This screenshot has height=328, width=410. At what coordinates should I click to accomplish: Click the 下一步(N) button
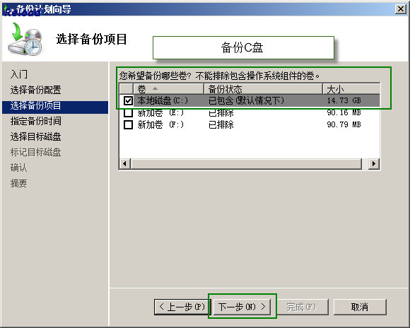point(242,307)
